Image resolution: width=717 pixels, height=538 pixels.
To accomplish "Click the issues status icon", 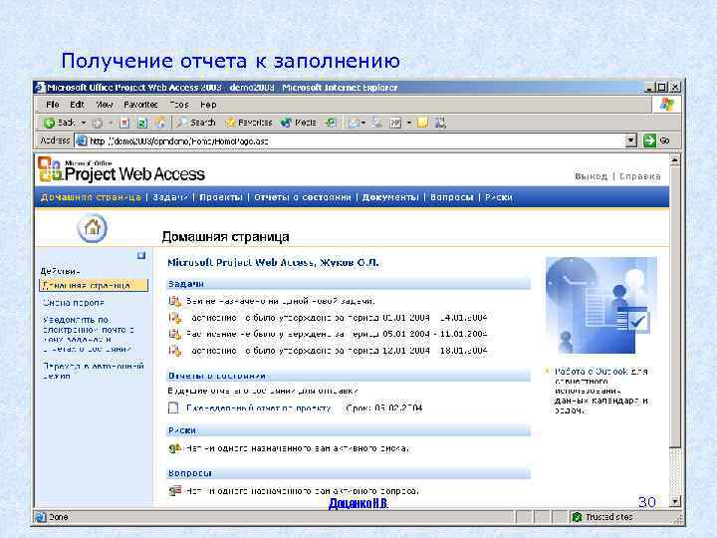I will click(174, 491).
